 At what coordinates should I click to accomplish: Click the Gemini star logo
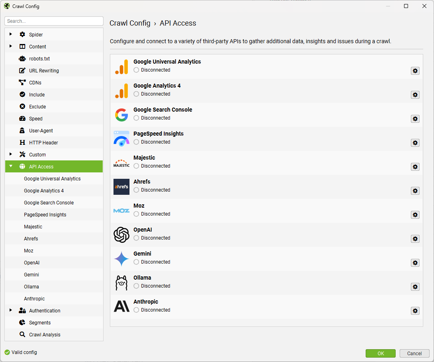121,259
